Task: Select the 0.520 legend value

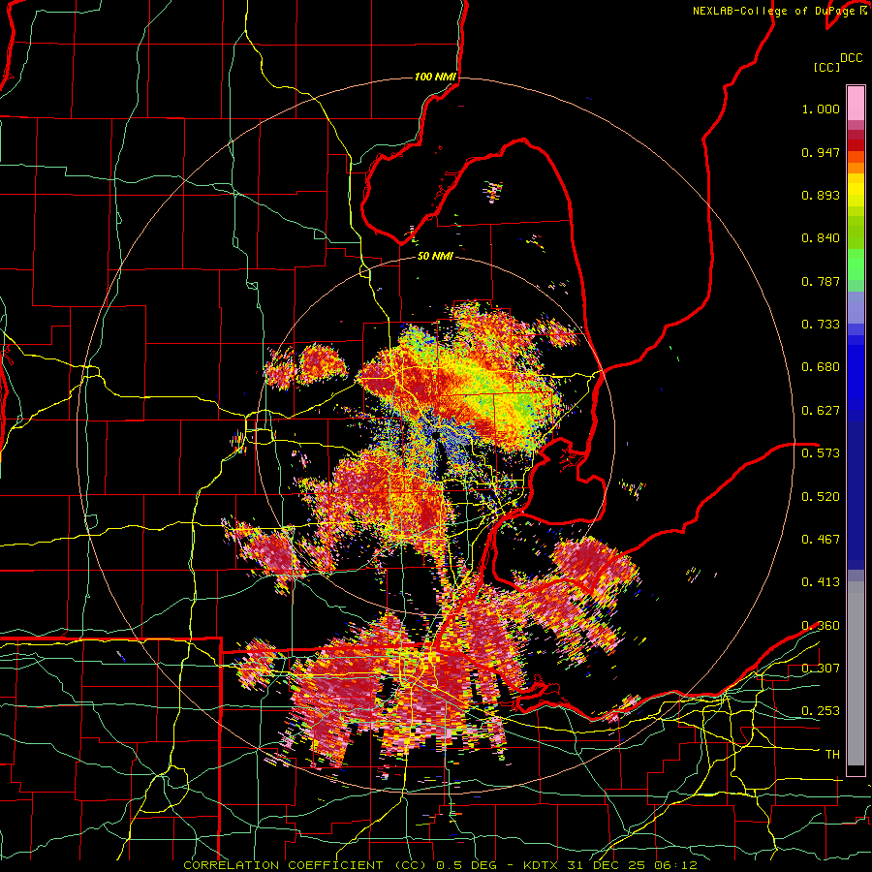Action: click(x=821, y=496)
